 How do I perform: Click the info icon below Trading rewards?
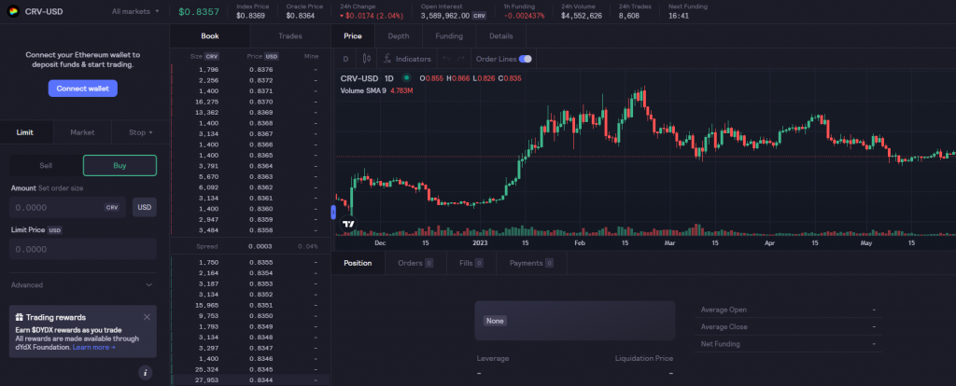point(145,372)
